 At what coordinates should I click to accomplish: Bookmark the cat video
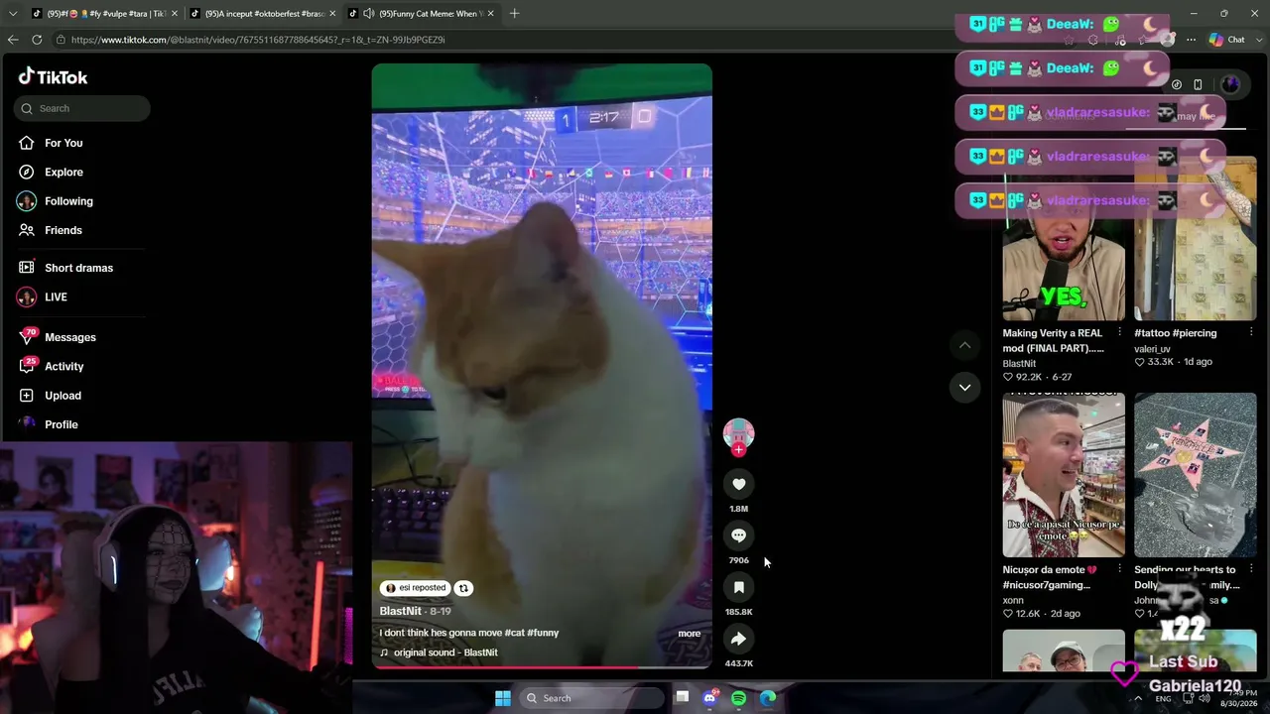738,587
